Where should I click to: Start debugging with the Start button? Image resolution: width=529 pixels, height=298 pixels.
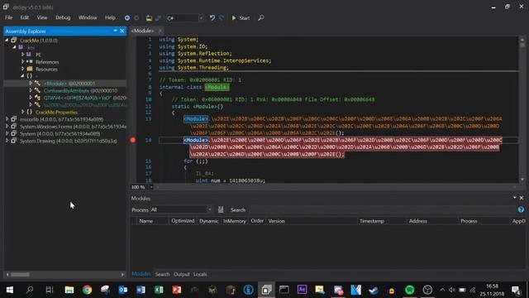click(x=241, y=18)
